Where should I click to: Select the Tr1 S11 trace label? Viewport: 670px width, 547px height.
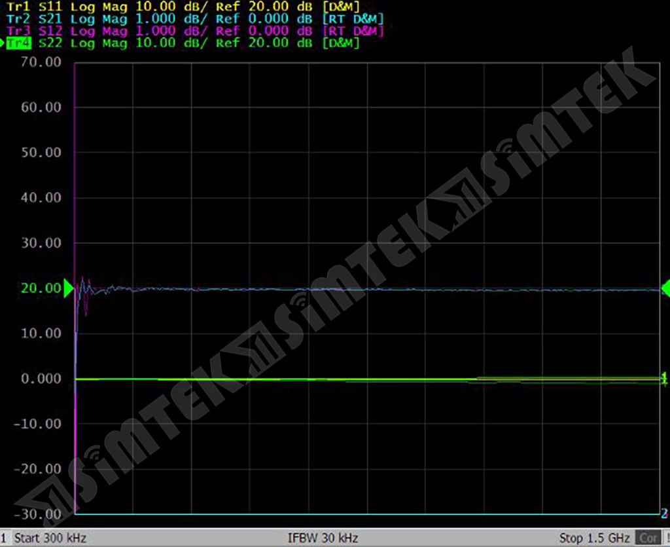34,7
